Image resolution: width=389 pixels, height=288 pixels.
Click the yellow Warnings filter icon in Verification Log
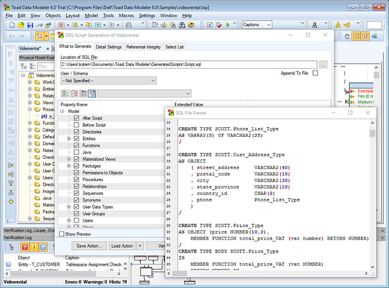point(34,247)
